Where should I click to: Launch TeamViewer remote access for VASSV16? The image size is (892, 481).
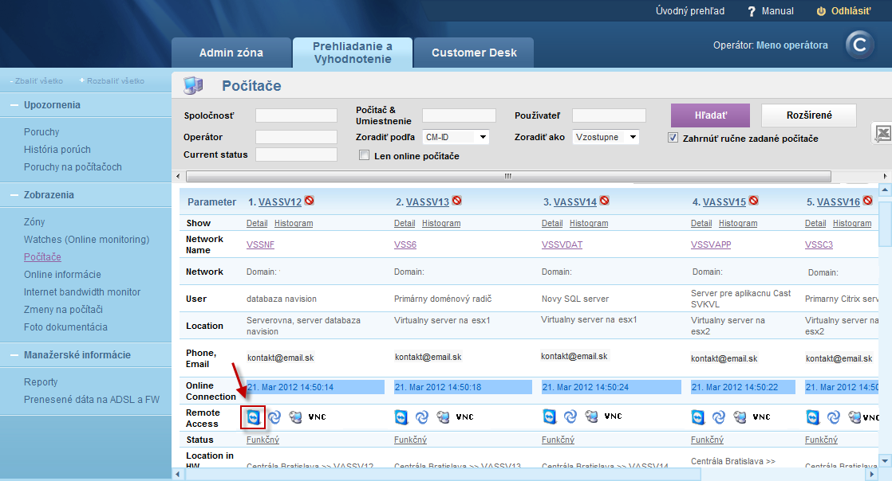point(813,417)
